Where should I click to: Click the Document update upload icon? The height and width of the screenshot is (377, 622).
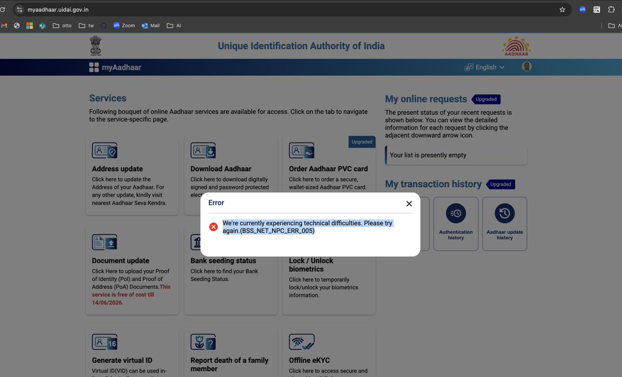click(104, 242)
